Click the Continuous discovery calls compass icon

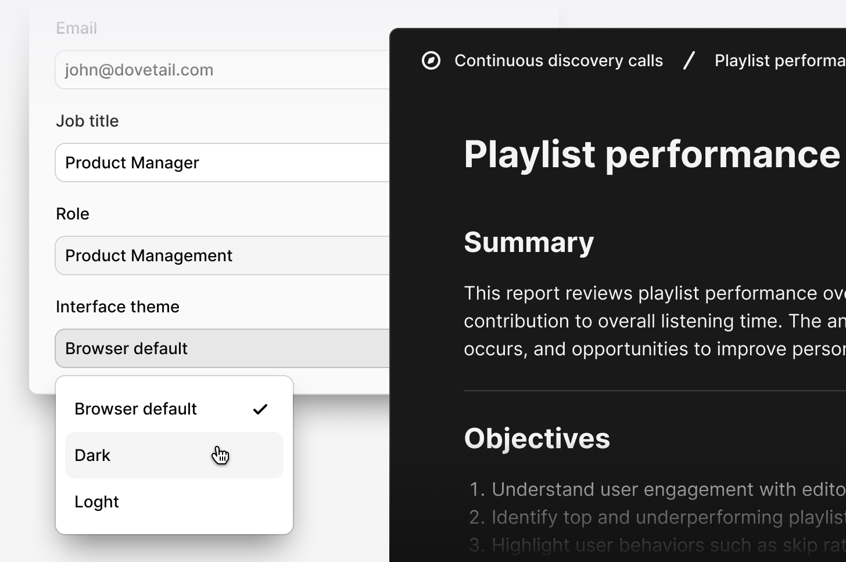pyautogui.click(x=431, y=60)
